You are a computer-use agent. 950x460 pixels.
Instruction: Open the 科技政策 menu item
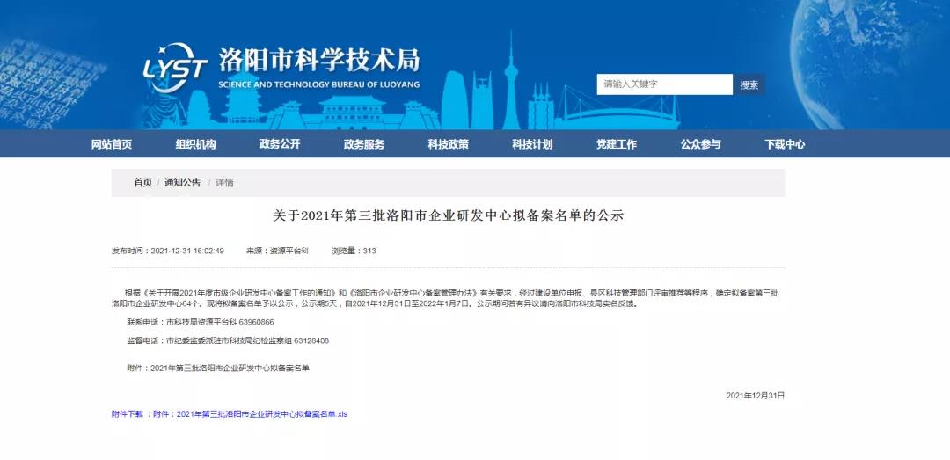[x=449, y=144]
